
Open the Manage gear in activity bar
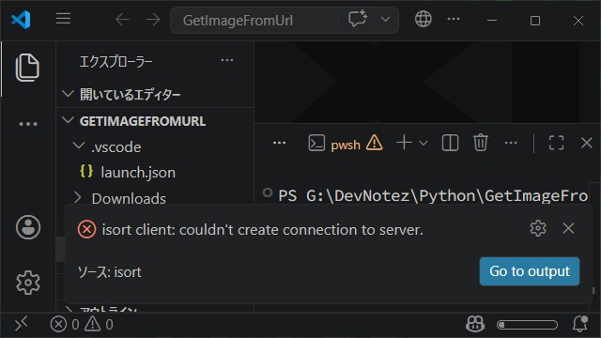tap(28, 283)
